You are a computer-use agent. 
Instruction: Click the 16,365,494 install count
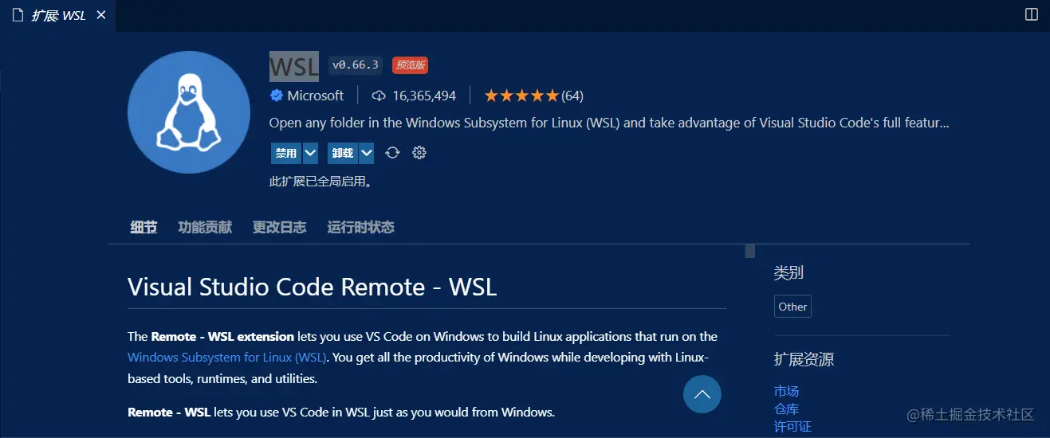424,96
